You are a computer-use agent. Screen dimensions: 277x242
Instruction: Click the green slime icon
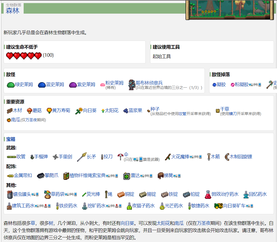(x=11, y=85)
